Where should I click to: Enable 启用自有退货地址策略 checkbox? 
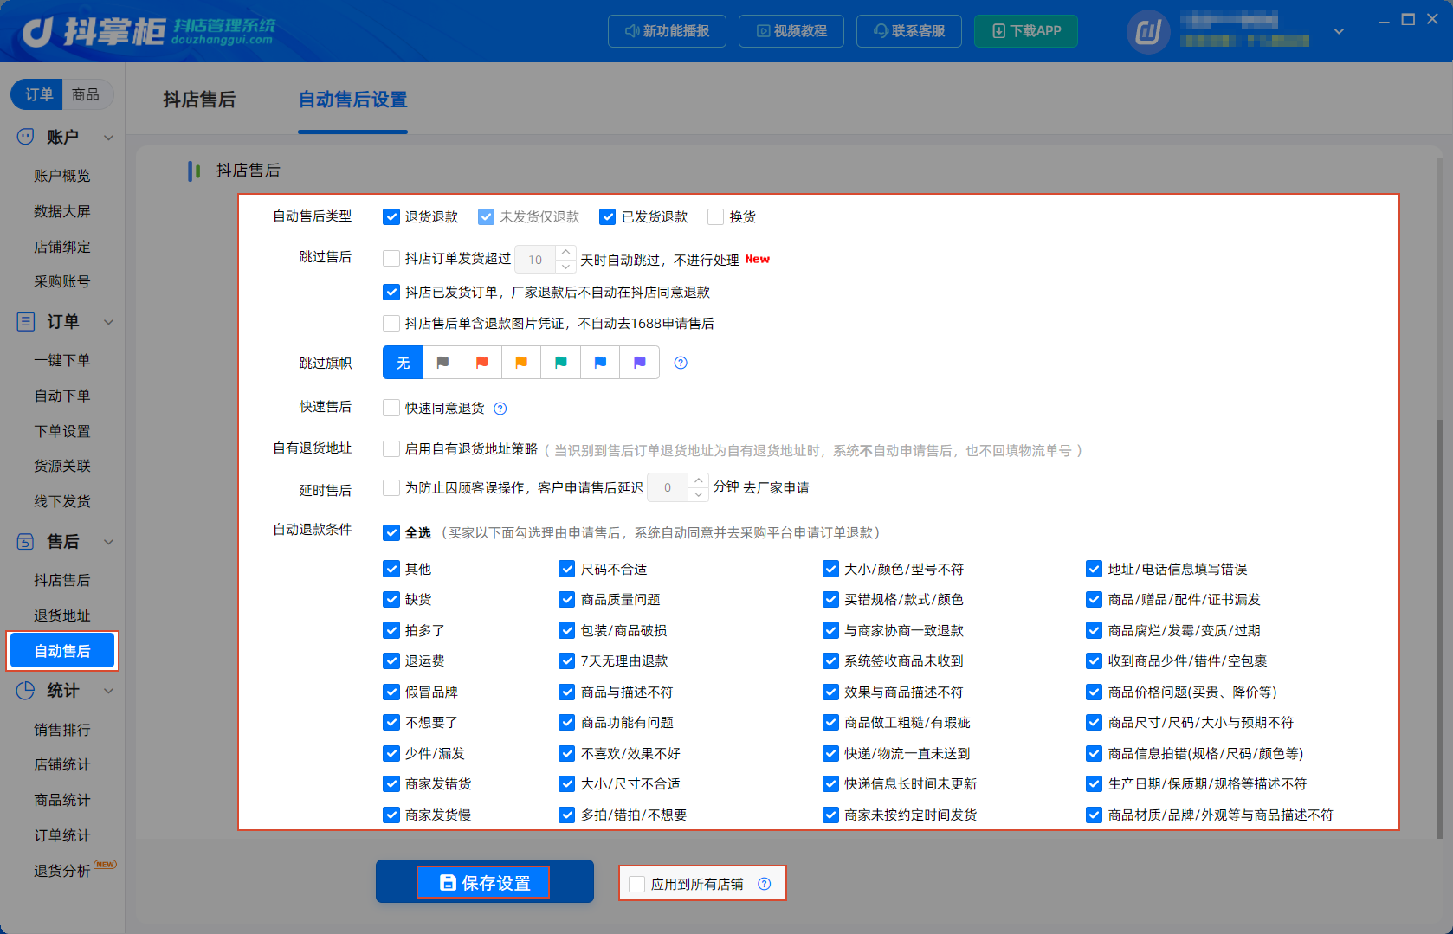(x=391, y=449)
